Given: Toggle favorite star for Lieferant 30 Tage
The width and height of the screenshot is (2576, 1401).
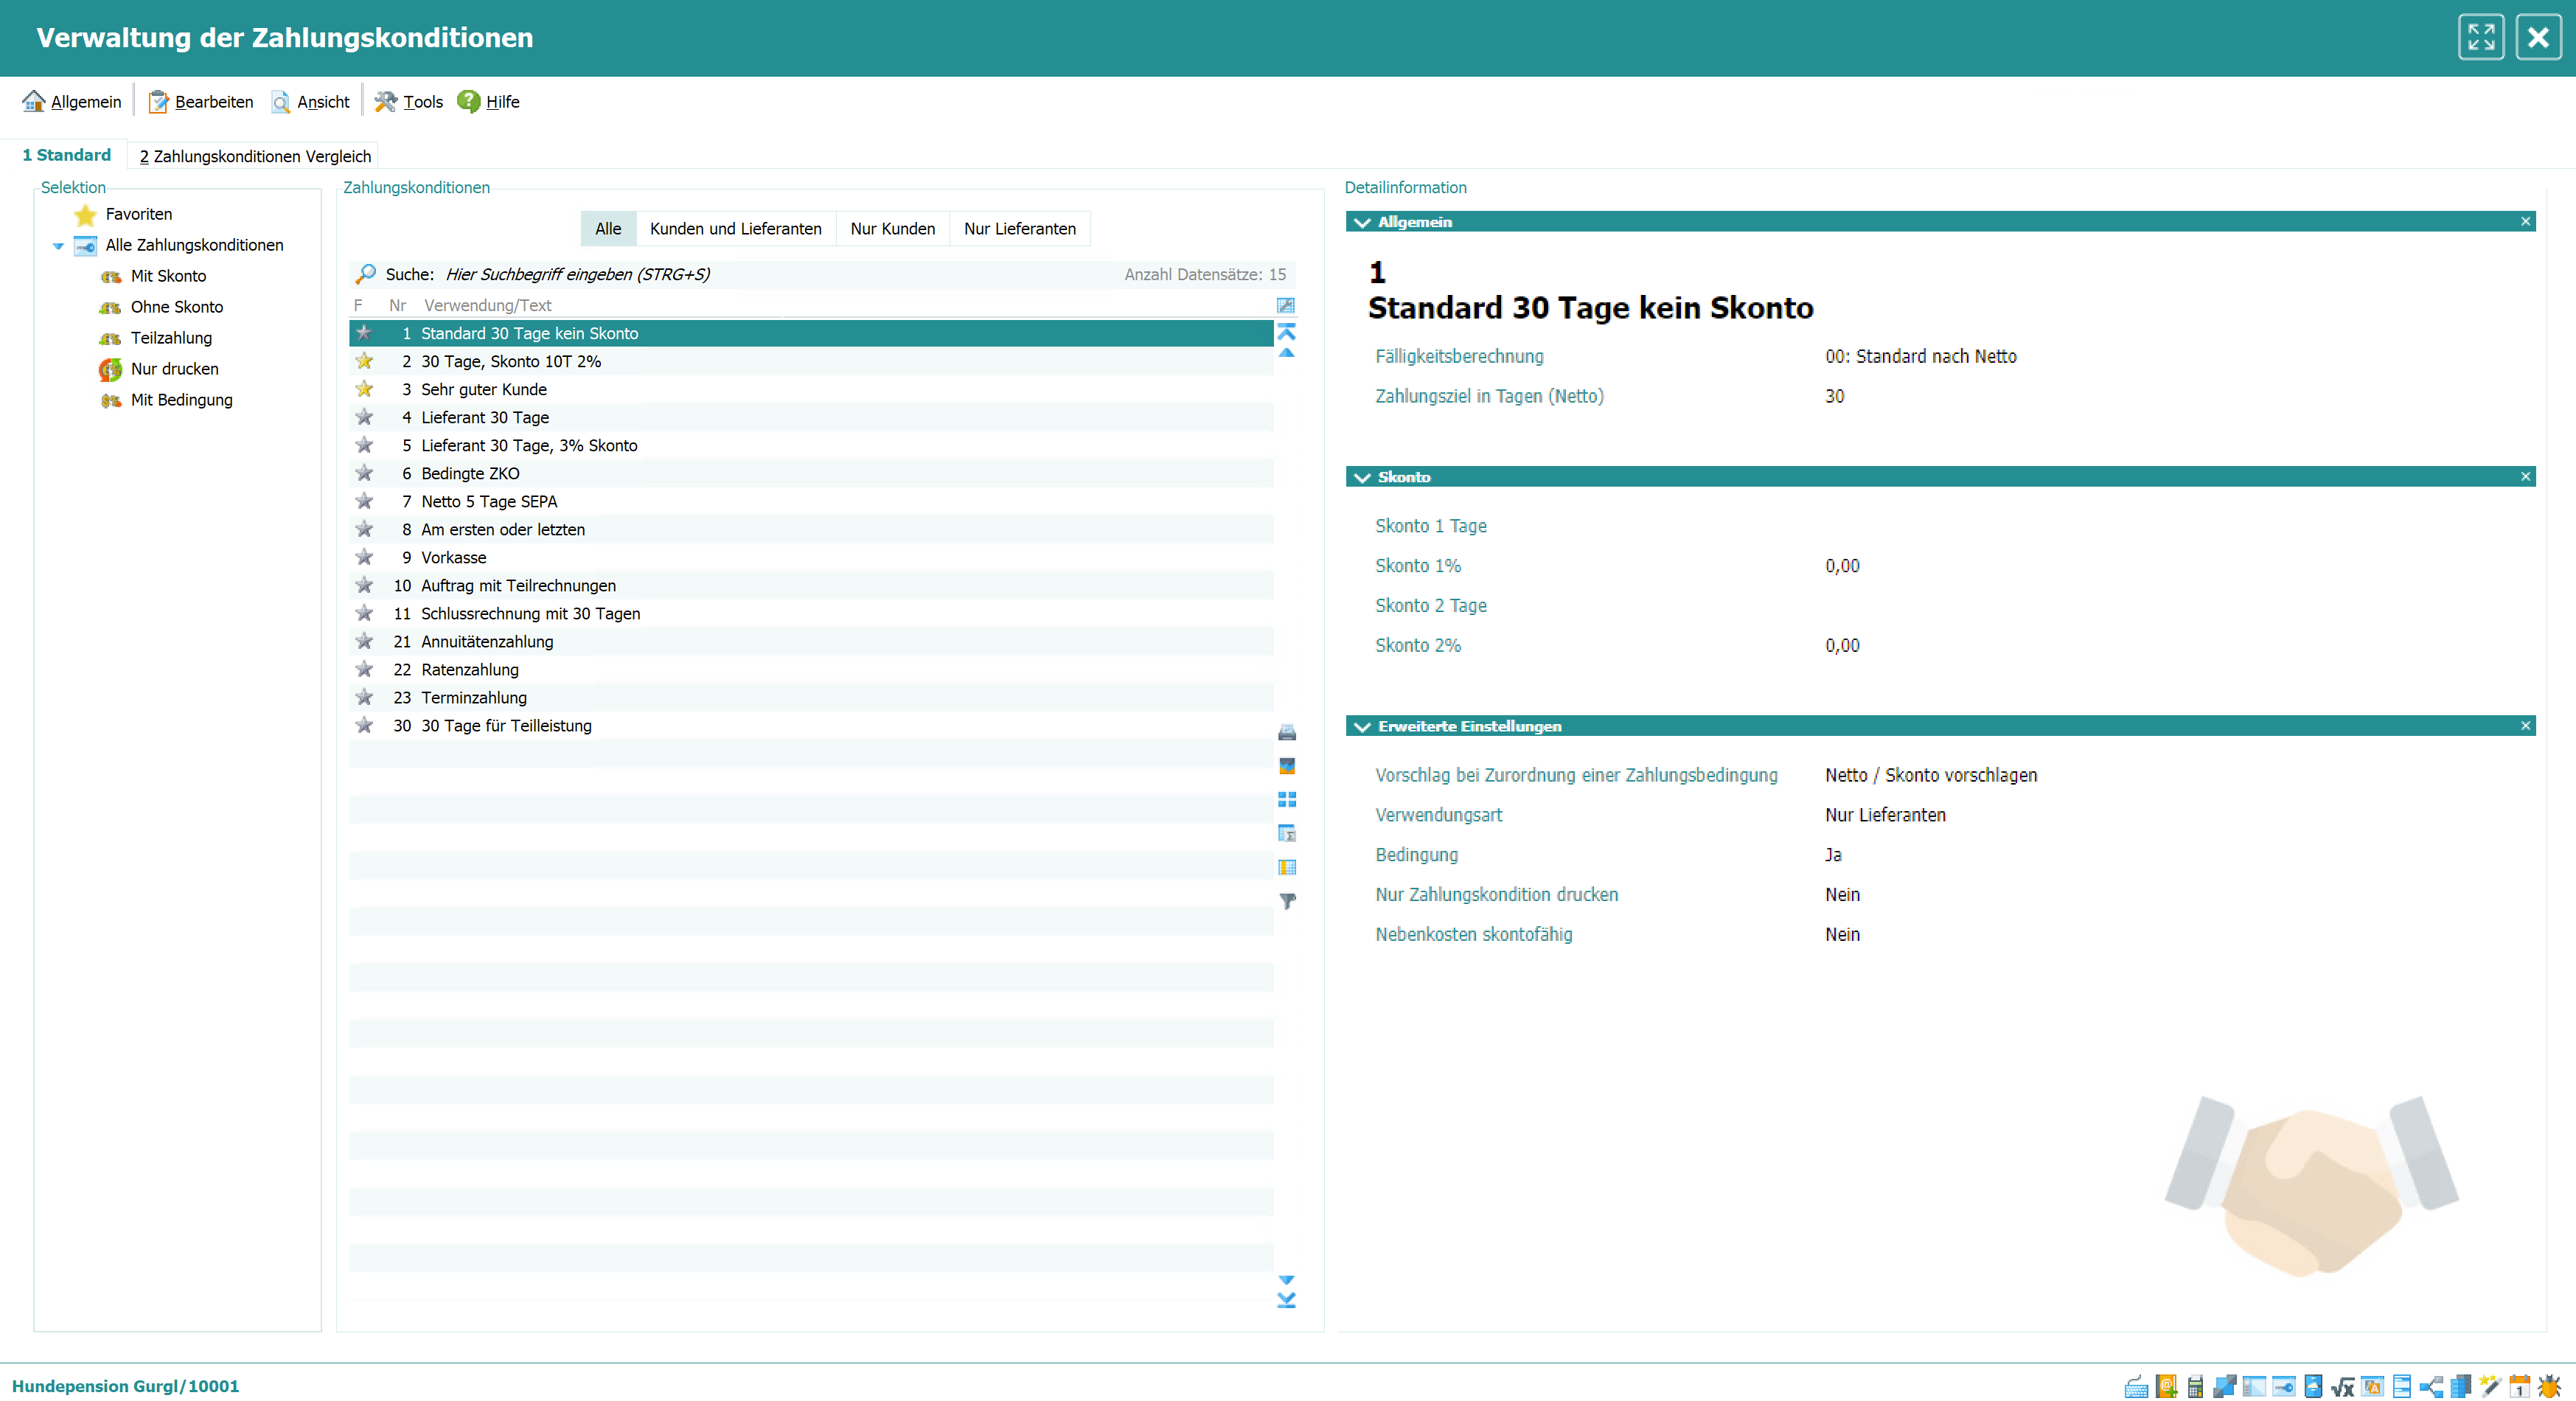Looking at the screenshot, I should point(364,417).
